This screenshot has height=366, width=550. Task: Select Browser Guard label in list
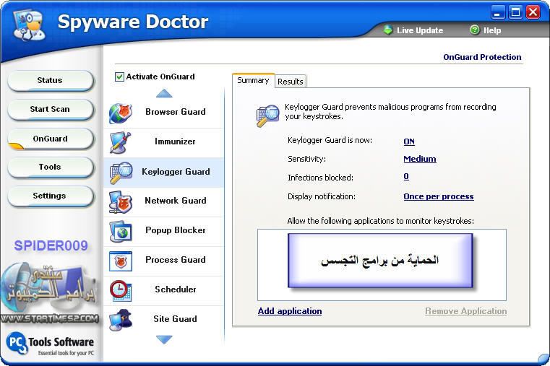tap(176, 112)
